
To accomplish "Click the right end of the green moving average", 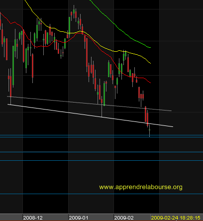I will pyautogui.click(x=150, y=48).
